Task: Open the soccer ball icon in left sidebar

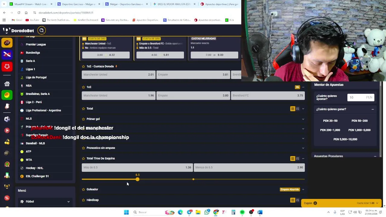Action: point(7,119)
